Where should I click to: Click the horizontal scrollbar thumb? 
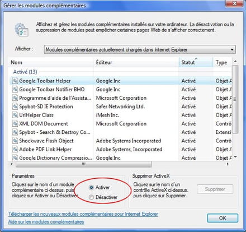pos(84,164)
